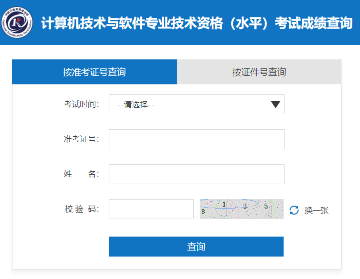
Task: Click the blue refresh captcha icon
Action: point(294,210)
